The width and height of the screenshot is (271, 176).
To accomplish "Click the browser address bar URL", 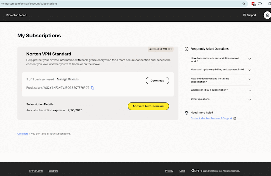I will [x=29, y=4].
